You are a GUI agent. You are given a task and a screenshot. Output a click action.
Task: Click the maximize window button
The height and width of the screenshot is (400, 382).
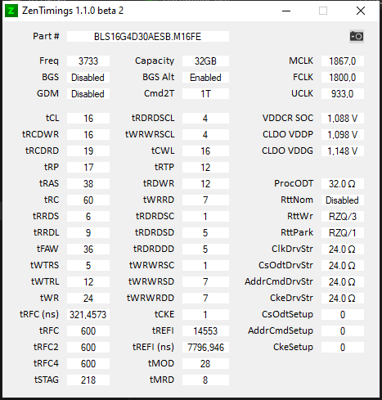(x=323, y=11)
